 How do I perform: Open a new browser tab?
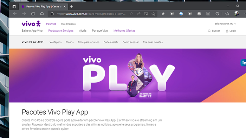(x=72, y=7)
